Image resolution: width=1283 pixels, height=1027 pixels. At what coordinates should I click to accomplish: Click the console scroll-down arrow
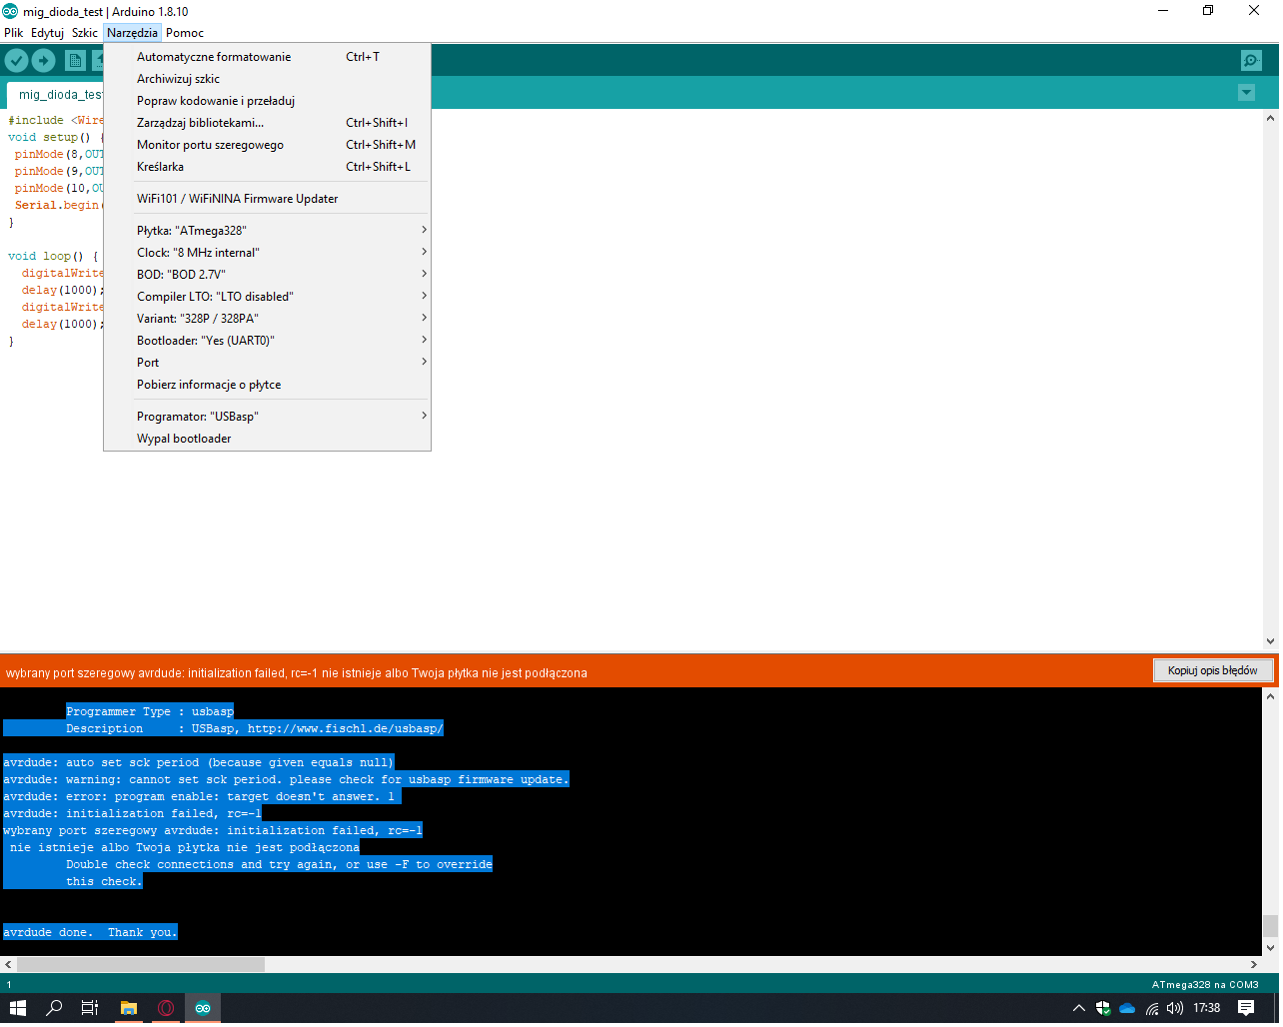(x=1270, y=948)
